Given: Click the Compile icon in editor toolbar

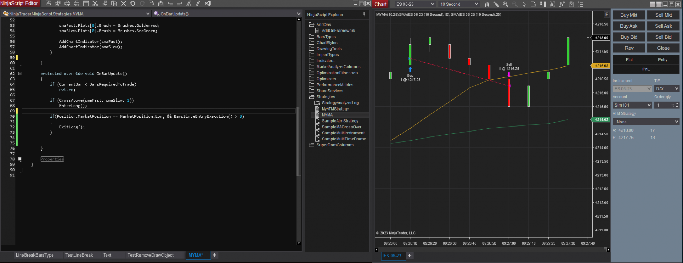Looking at the screenshot, I should 161,4.
